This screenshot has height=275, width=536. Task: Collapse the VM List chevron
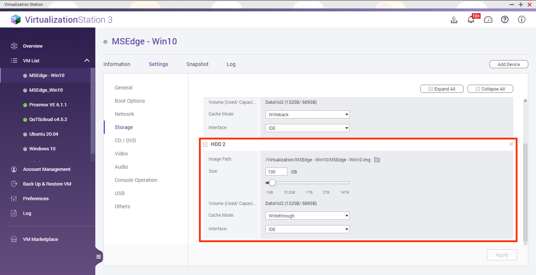[87, 60]
